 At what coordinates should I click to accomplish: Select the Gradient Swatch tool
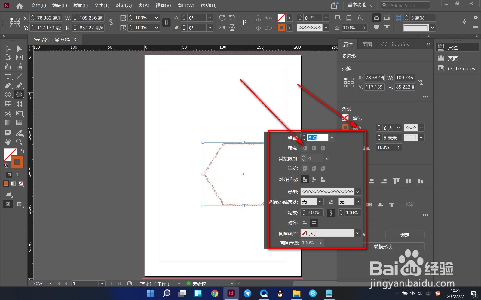(8, 123)
